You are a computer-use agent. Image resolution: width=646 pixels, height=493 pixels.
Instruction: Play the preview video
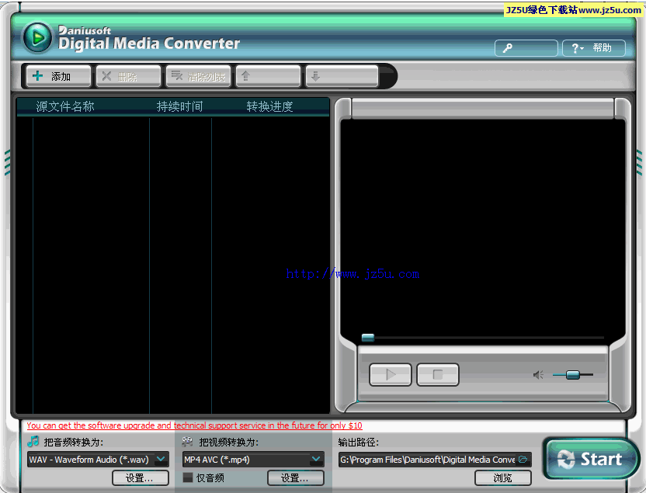tap(390, 374)
